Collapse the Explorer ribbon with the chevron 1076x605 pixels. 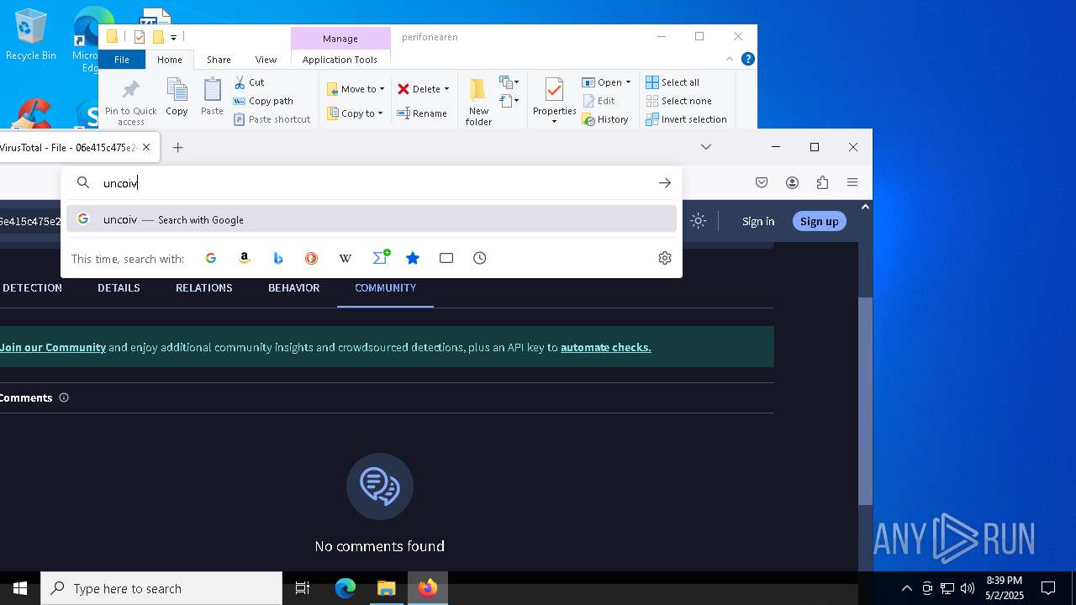click(730, 59)
